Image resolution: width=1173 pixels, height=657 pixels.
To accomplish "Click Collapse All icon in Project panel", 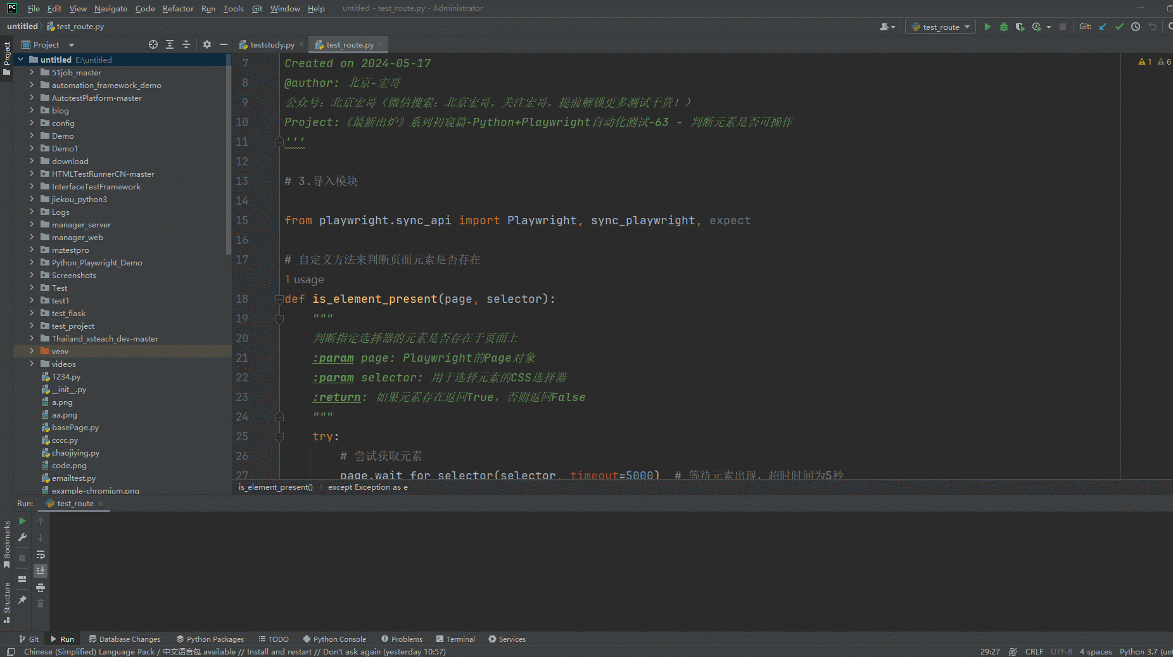I will coord(186,44).
